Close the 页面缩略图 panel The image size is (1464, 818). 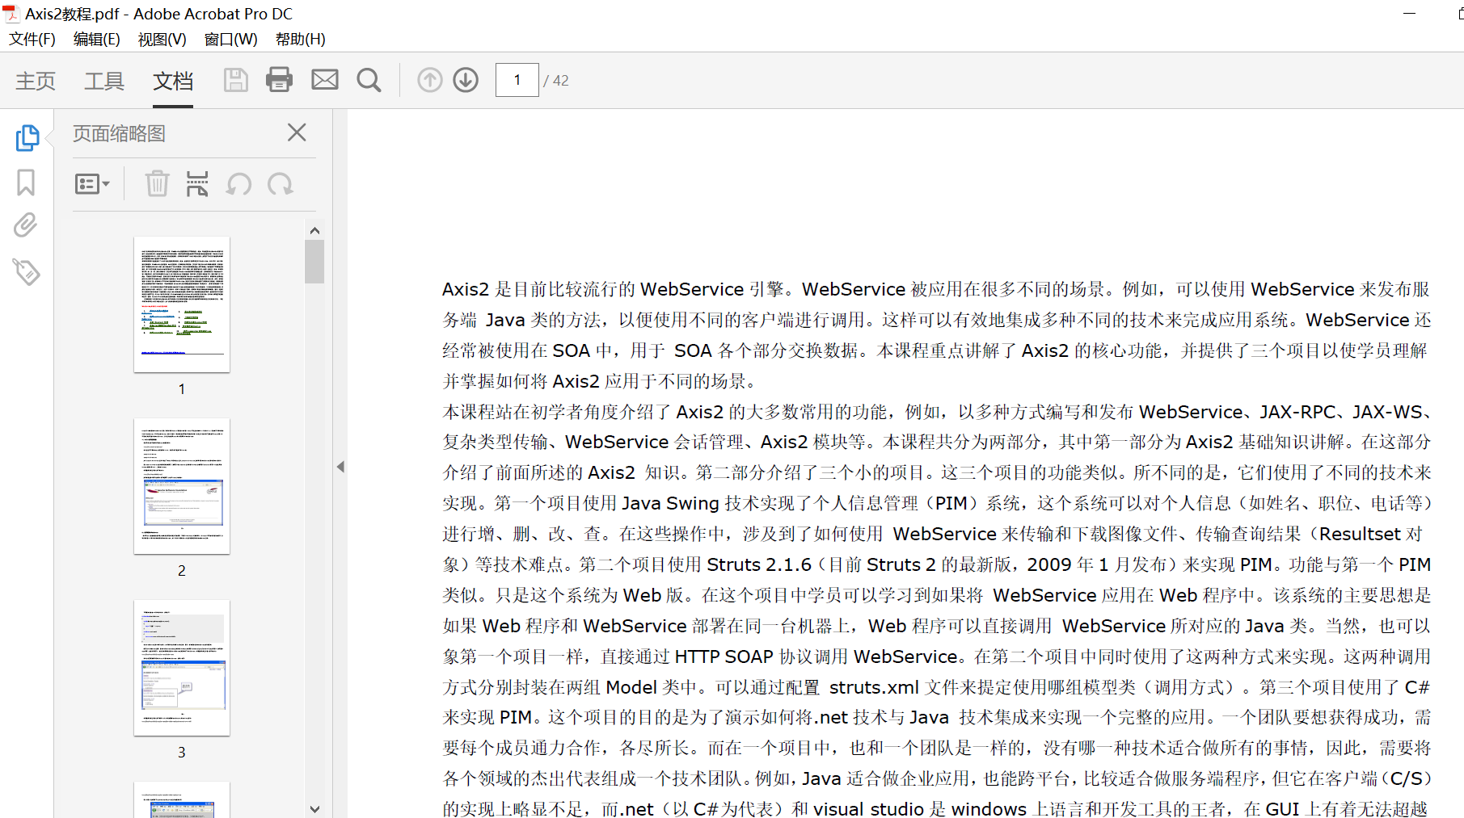click(297, 132)
